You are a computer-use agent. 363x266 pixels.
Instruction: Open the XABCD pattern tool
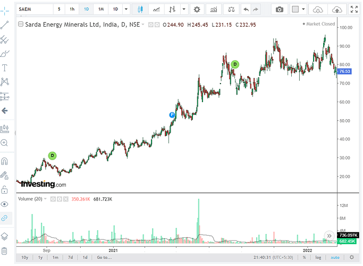click(x=5, y=82)
